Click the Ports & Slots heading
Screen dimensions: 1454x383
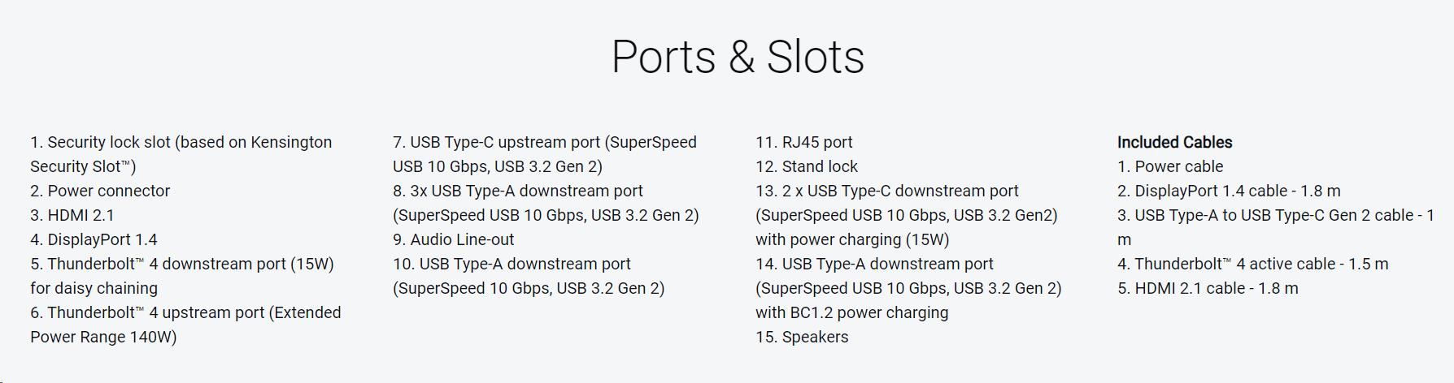pos(737,57)
